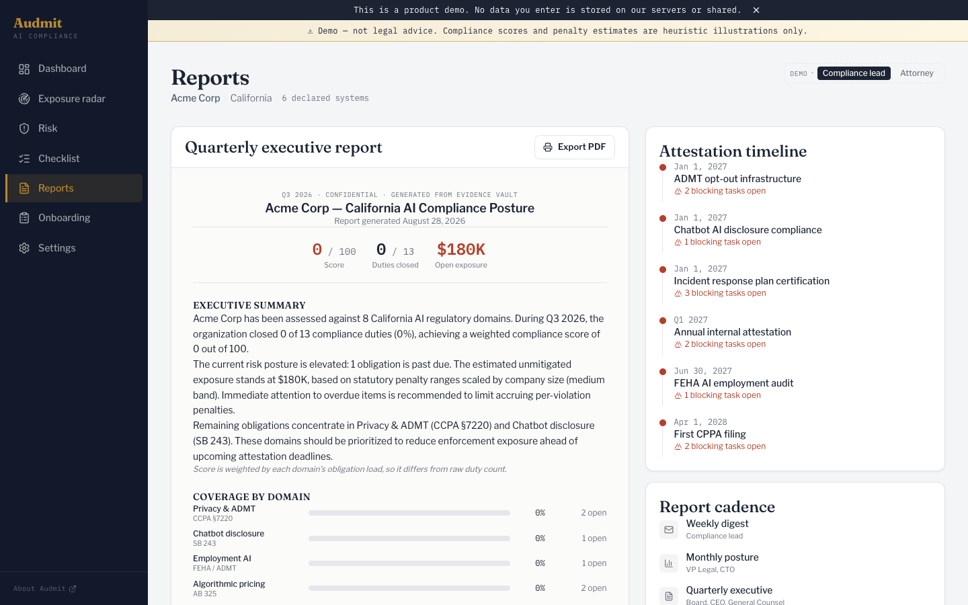Click warning icon under ADMT opt-out infrastructure
The image size is (968, 605).
click(x=678, y=192)
